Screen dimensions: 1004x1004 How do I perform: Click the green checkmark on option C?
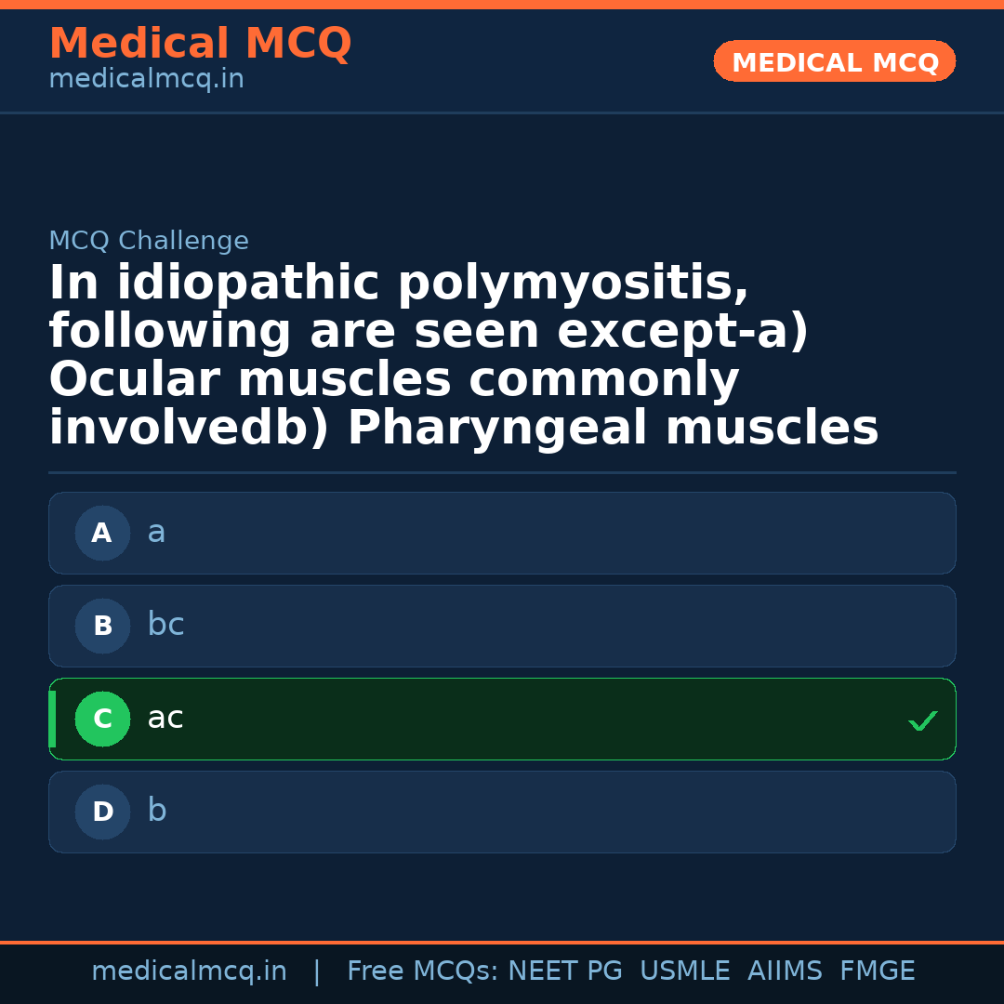[922, 720]
